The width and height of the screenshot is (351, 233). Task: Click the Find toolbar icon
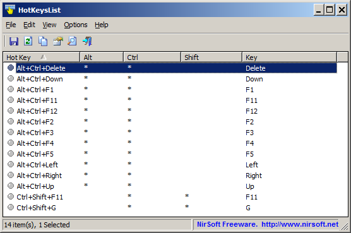(72, 42)
